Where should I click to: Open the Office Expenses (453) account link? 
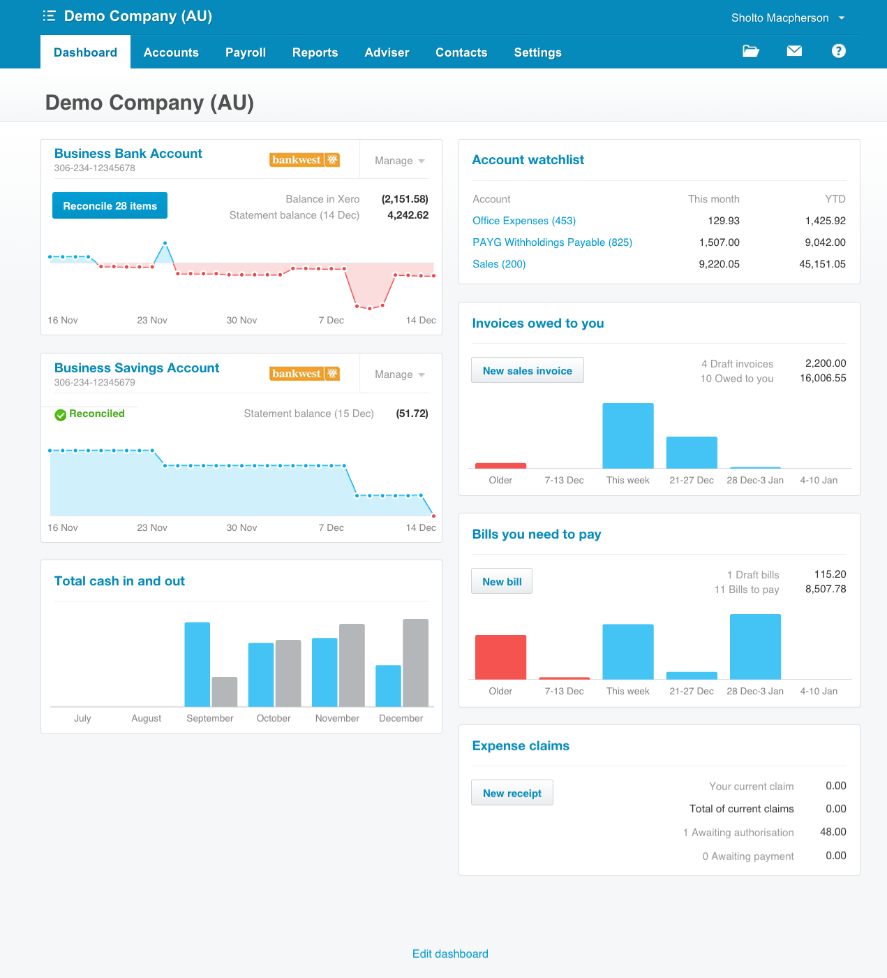click(524, 221)
